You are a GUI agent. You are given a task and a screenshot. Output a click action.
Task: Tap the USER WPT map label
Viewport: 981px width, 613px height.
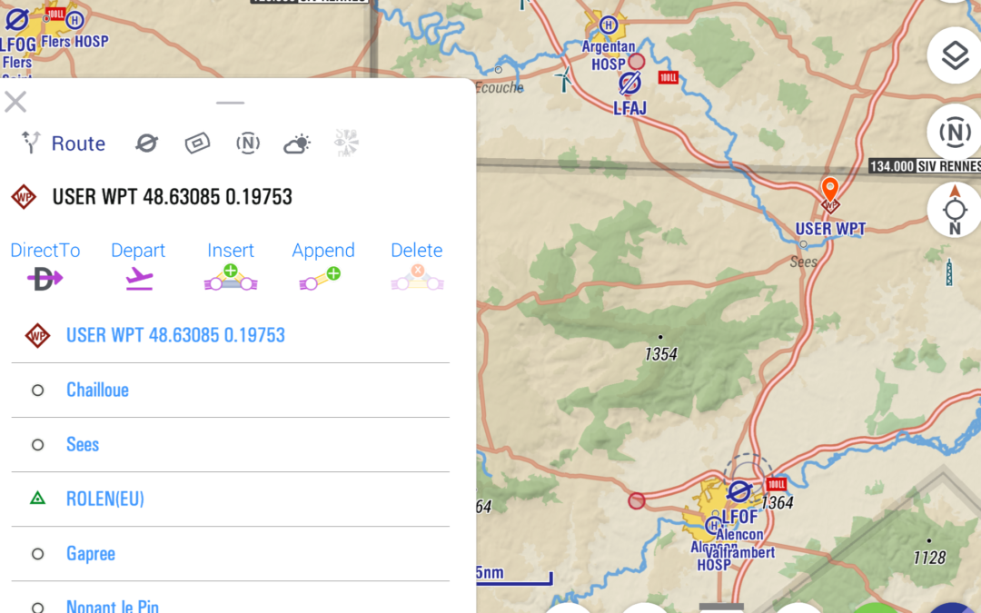[x=830, y=229]
